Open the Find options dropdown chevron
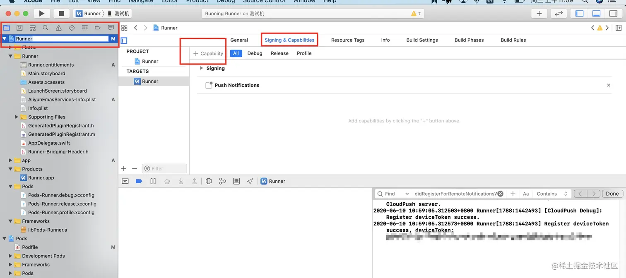The height and width of the screenshot is (278, 626). 407,194
